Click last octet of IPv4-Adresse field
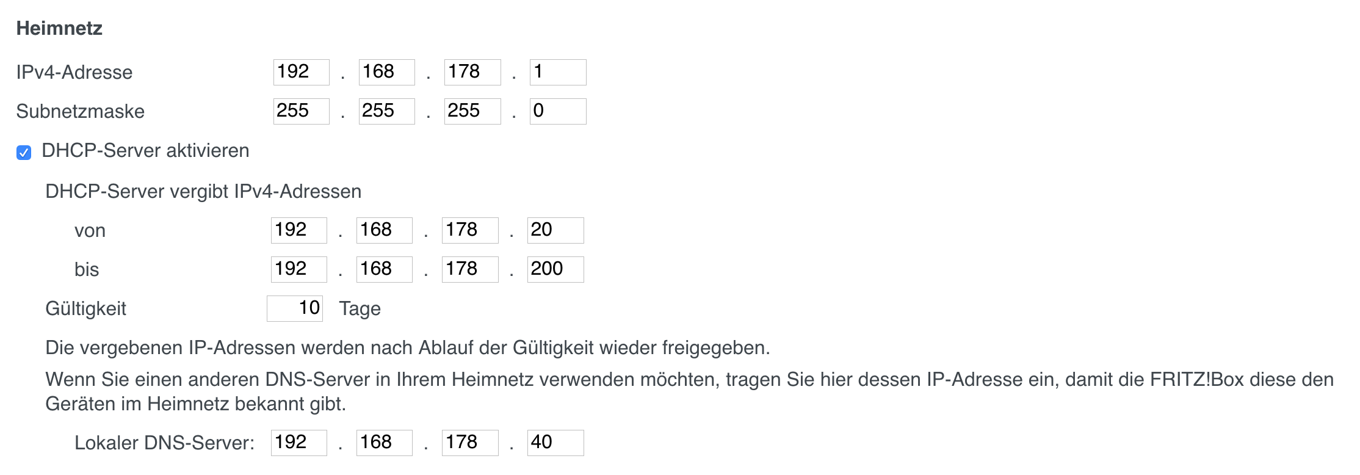 tap(557, 72)
